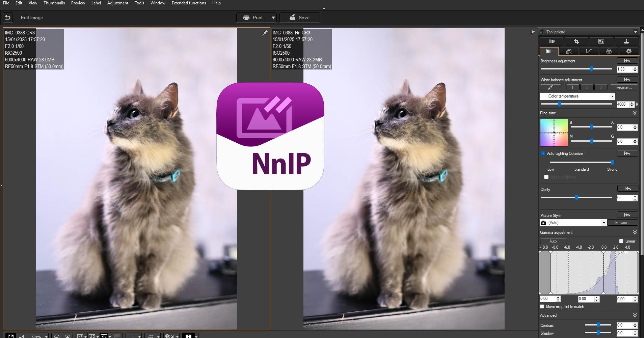644x338 pixels.
Task: Open the Tools menu
Action: (139, 3)
